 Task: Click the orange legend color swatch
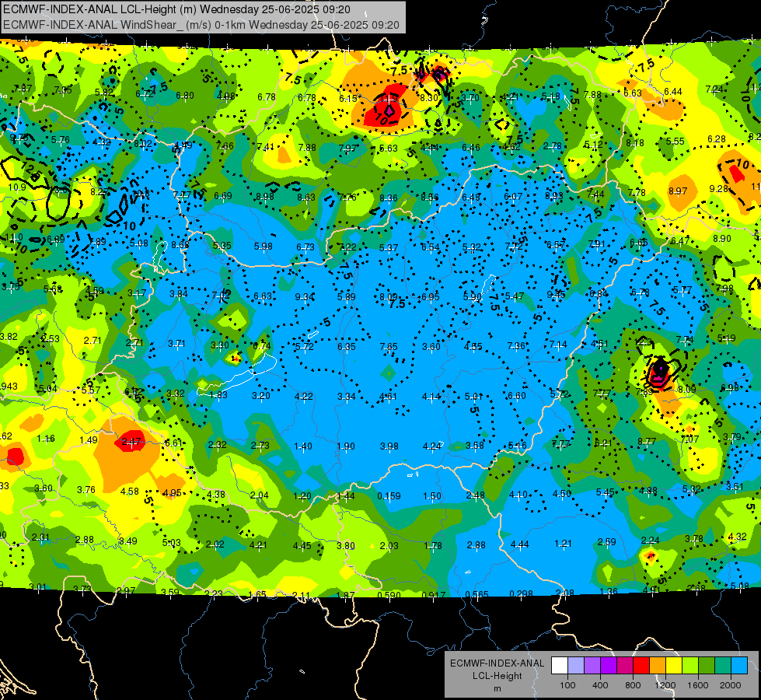(x=658, y=666)
